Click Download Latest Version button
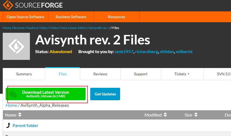 (46, 94)
